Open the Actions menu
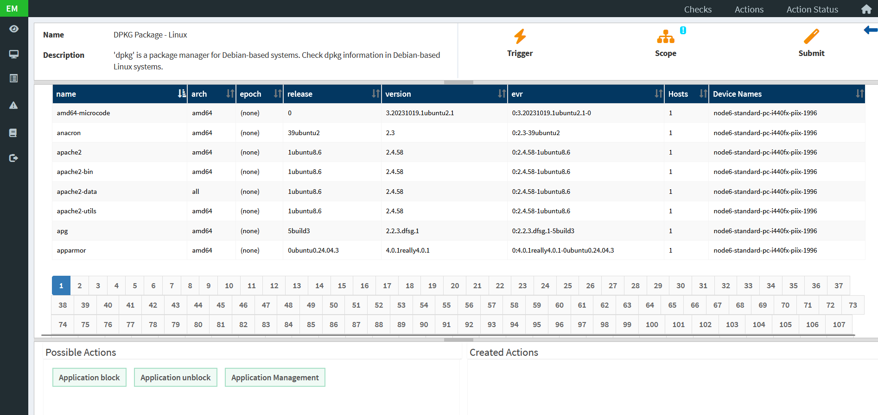Viewport: 878px width, 415px height. tap(749, 9)
